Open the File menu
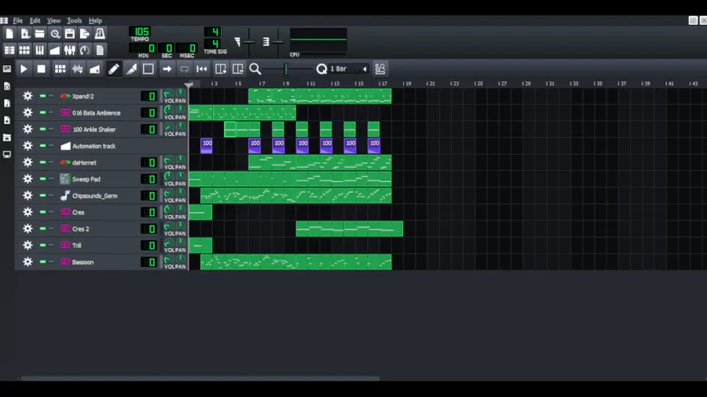 click(17, 20)
